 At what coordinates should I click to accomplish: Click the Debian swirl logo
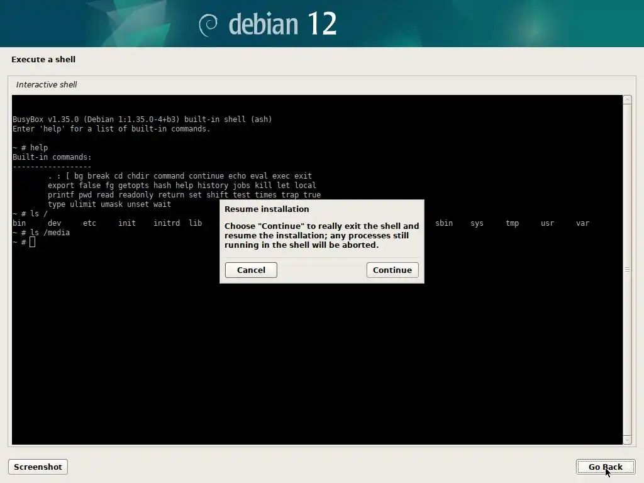click(208, 25)
